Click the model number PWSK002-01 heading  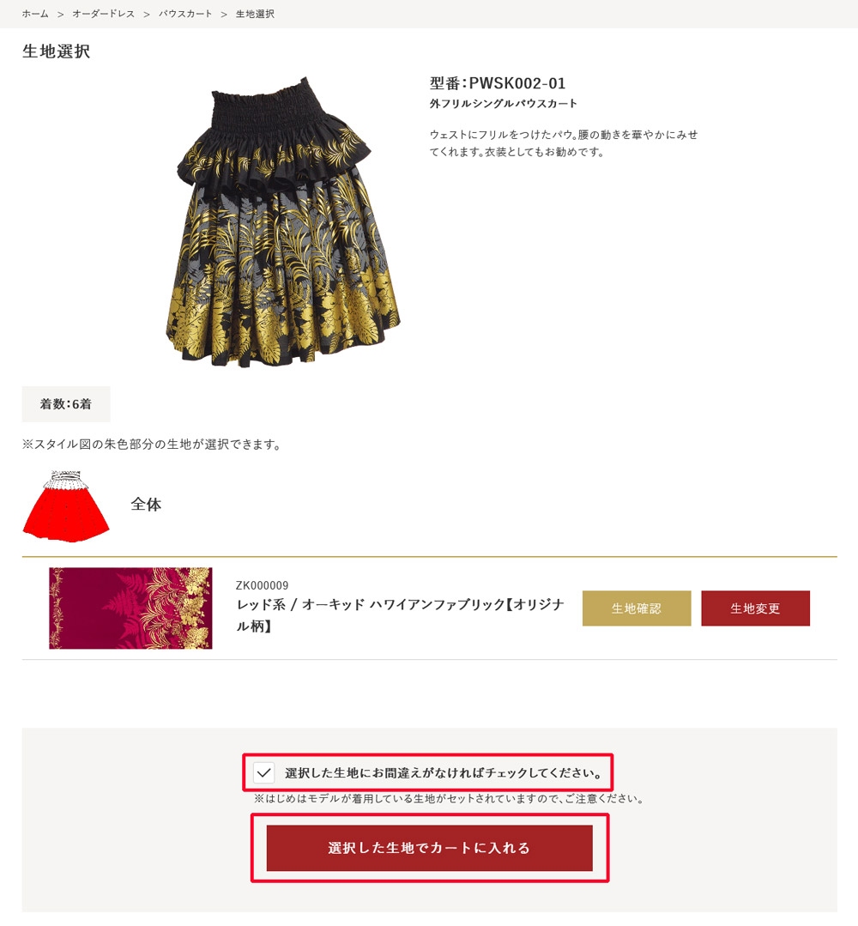tap(497, 82)
